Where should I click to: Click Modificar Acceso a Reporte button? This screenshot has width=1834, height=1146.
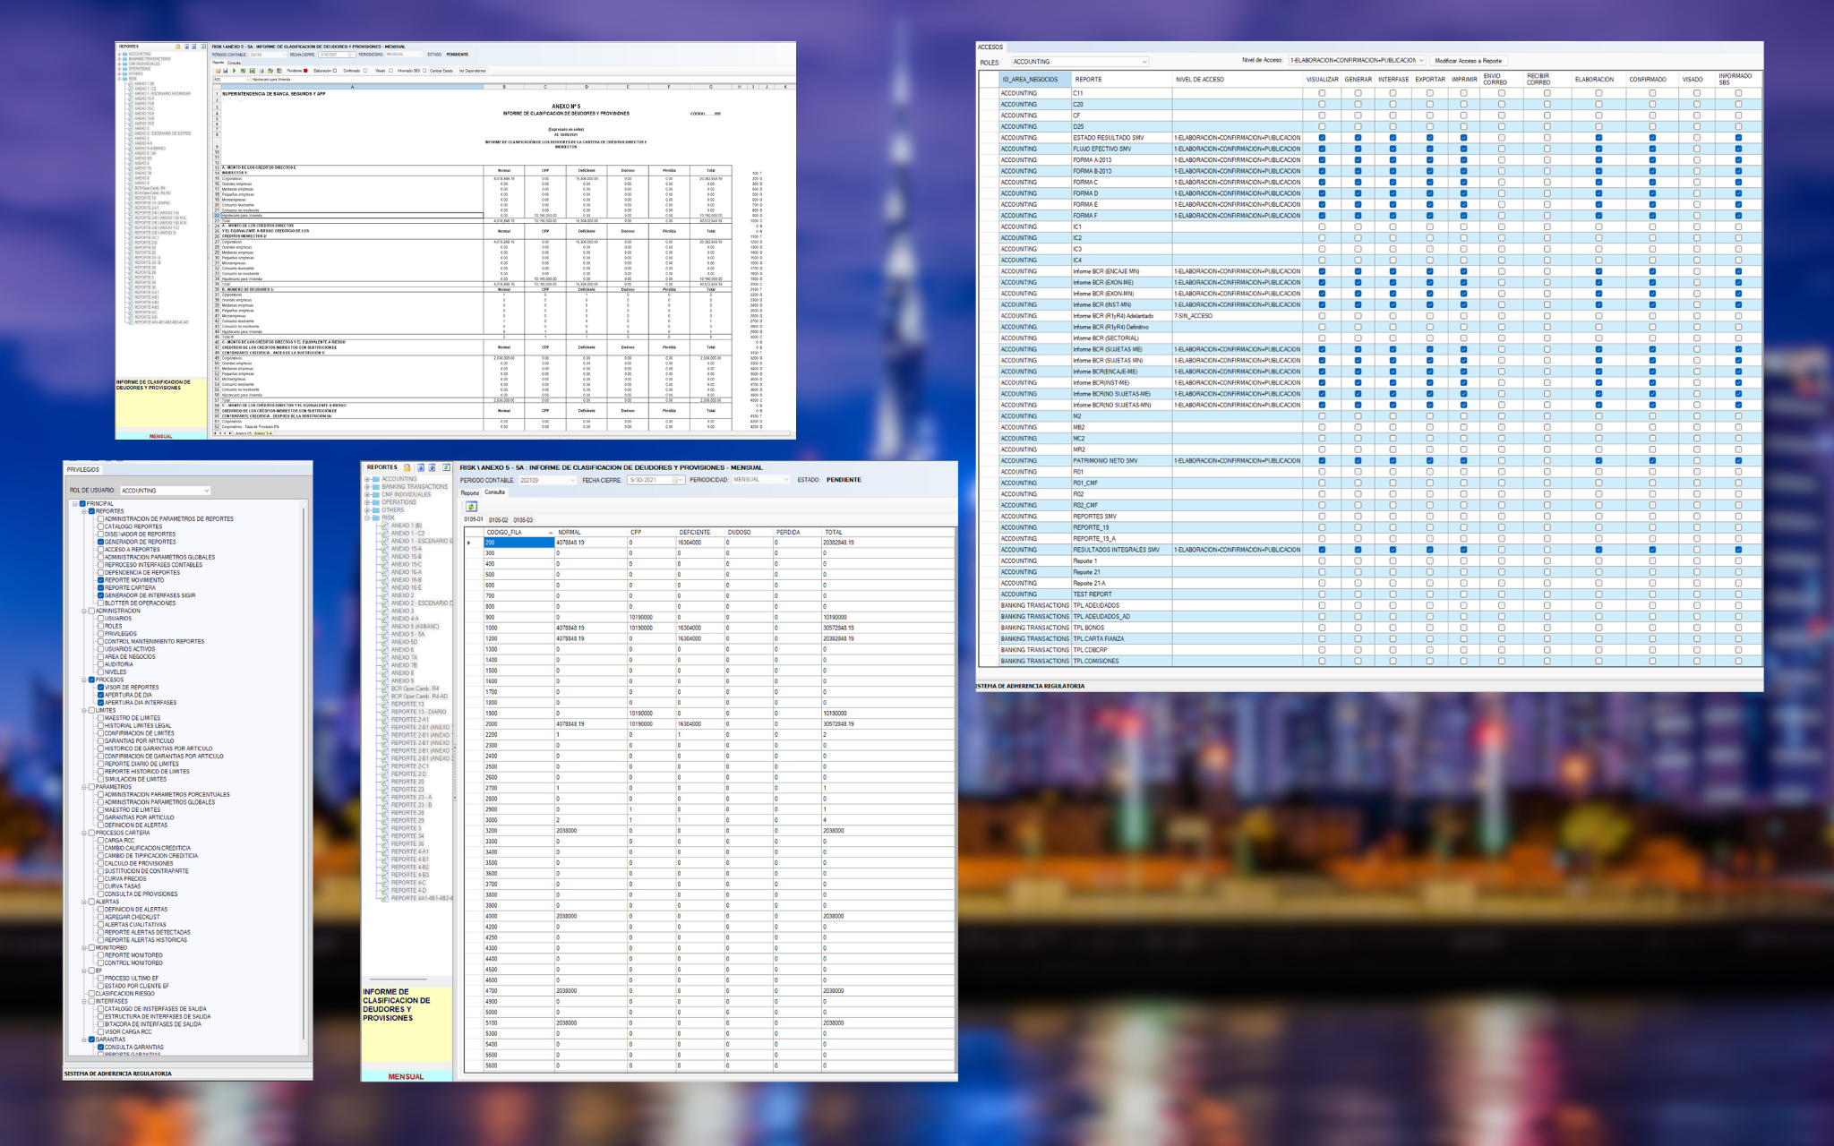[x=1469, y=61]
